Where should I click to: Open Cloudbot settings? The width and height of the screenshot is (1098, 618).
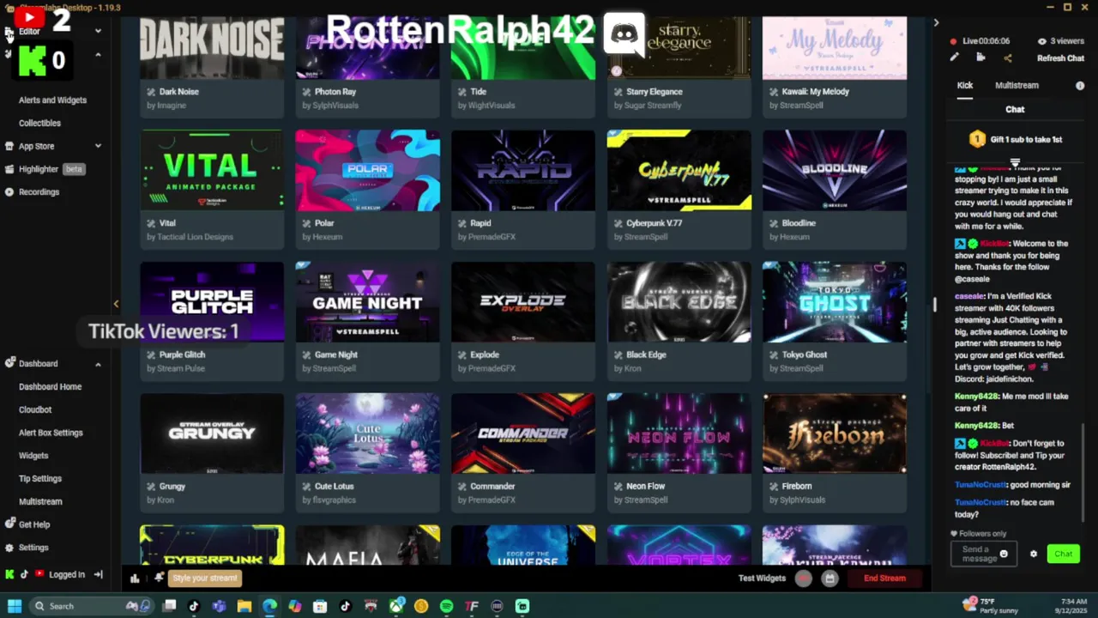[x=35, y=409]
